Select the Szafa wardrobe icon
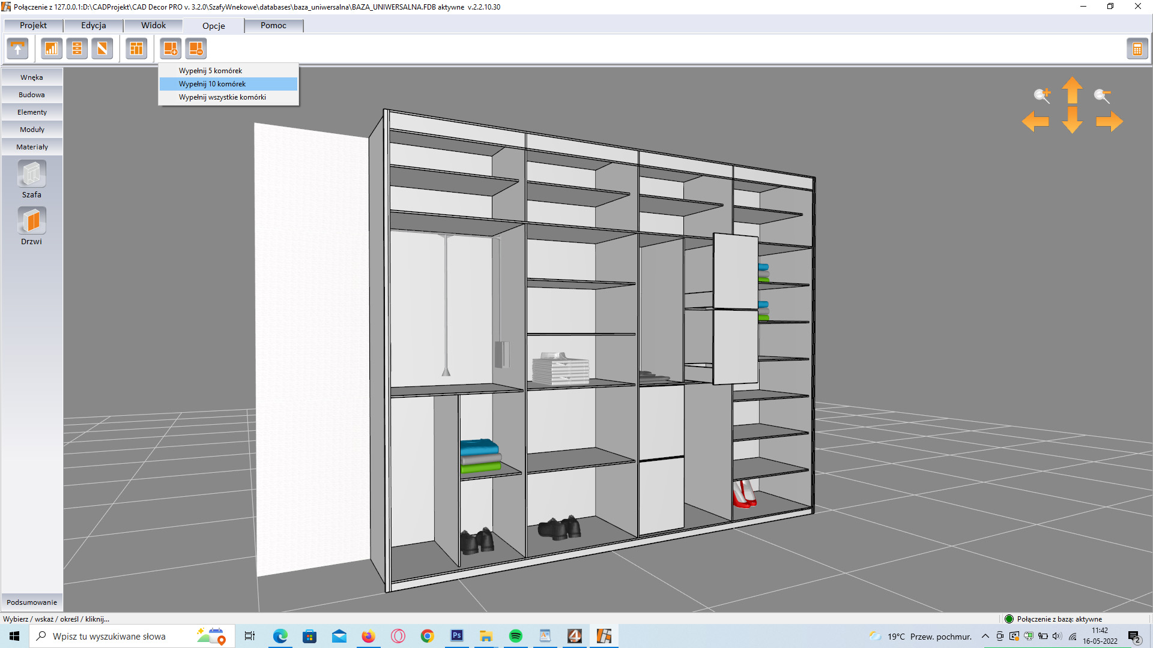Image resolution: width=1153 pixels, height=648 pixels. coord(32,175)
